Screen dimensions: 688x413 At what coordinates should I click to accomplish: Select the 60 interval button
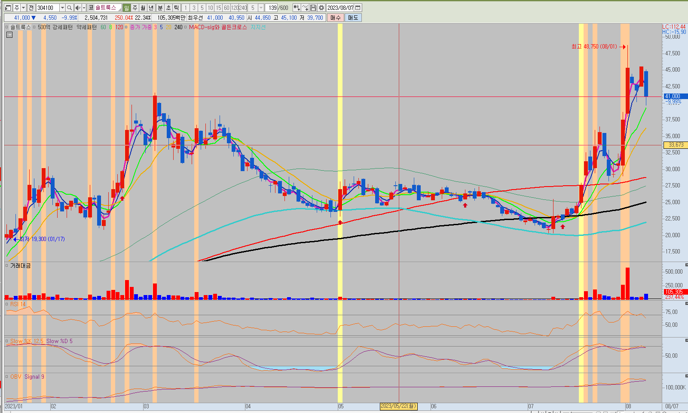click(226, 8)
